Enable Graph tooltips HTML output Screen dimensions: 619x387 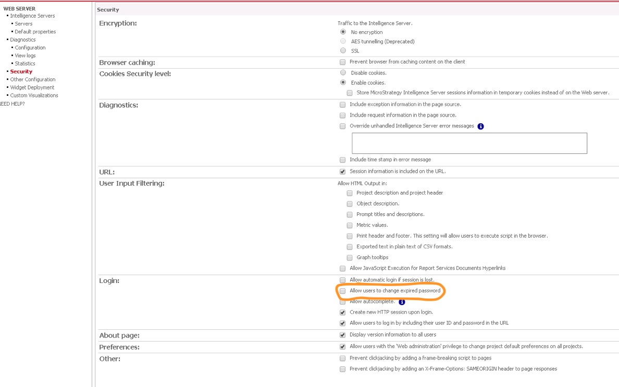coord(350,257)
